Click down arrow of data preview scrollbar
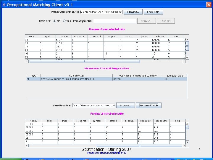 187,58
